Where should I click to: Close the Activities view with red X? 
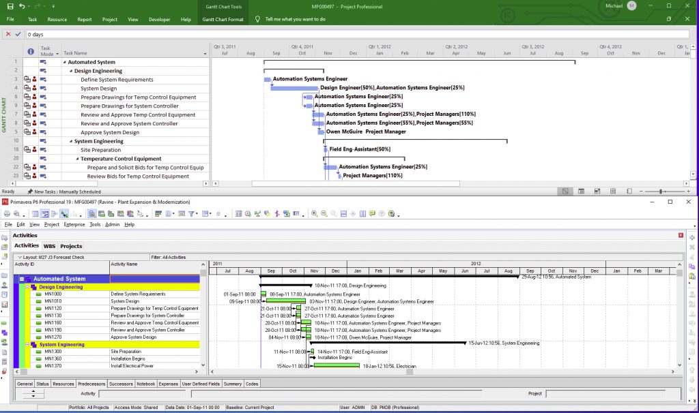click(x=681, y=235)
